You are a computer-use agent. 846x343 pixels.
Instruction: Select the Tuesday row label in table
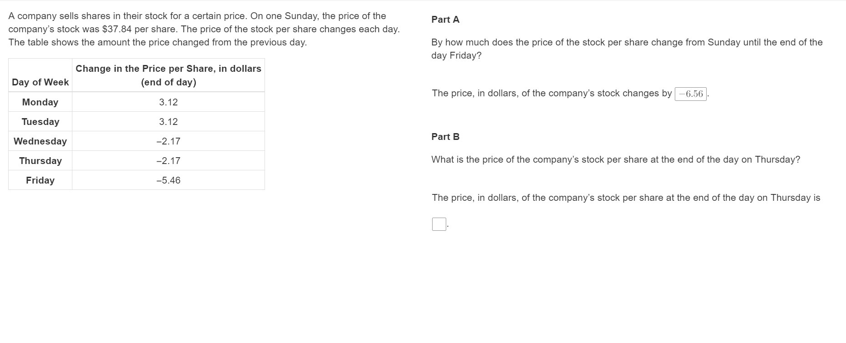[x=40, y=122]
